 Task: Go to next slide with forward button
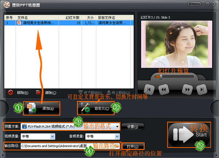pos(188,90)
